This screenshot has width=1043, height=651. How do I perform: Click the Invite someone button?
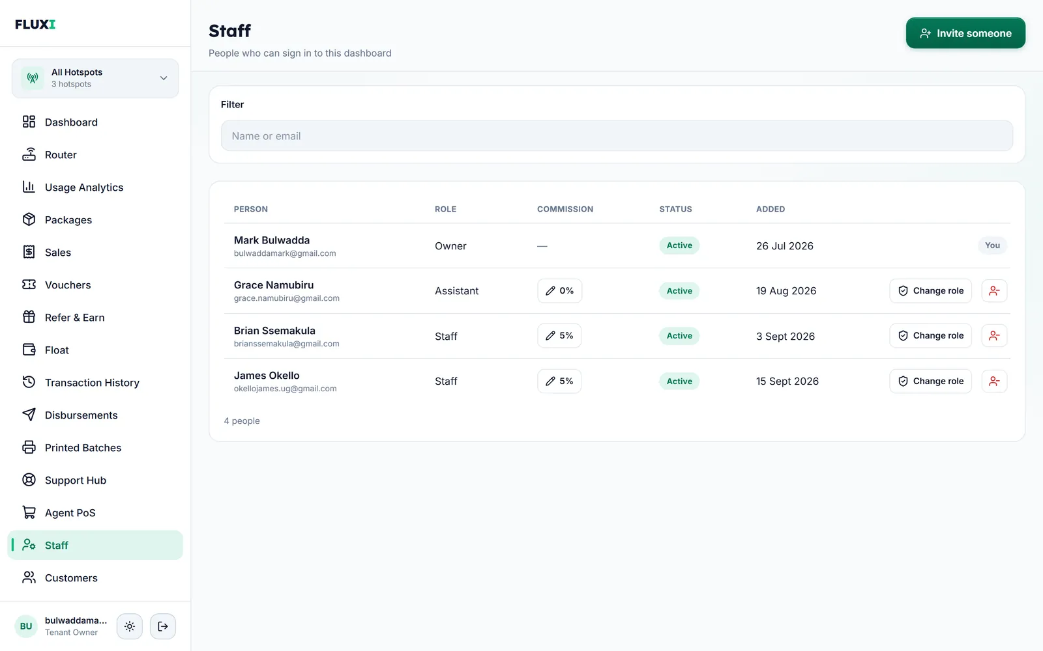click(965, 33)
